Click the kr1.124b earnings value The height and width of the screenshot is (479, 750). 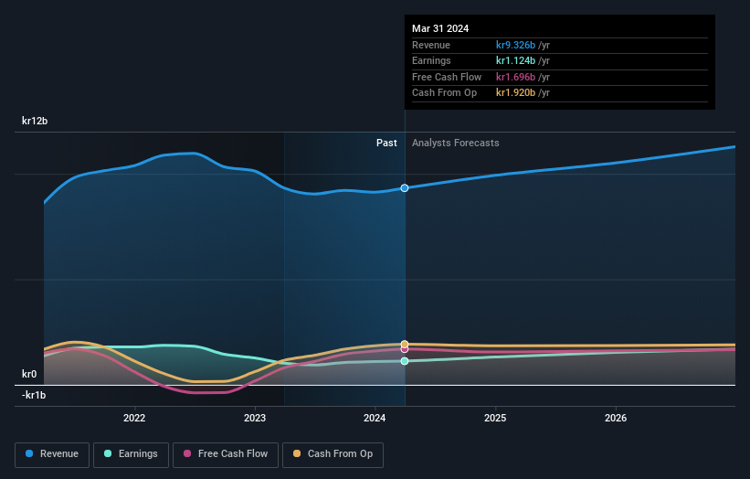[515, 60]
